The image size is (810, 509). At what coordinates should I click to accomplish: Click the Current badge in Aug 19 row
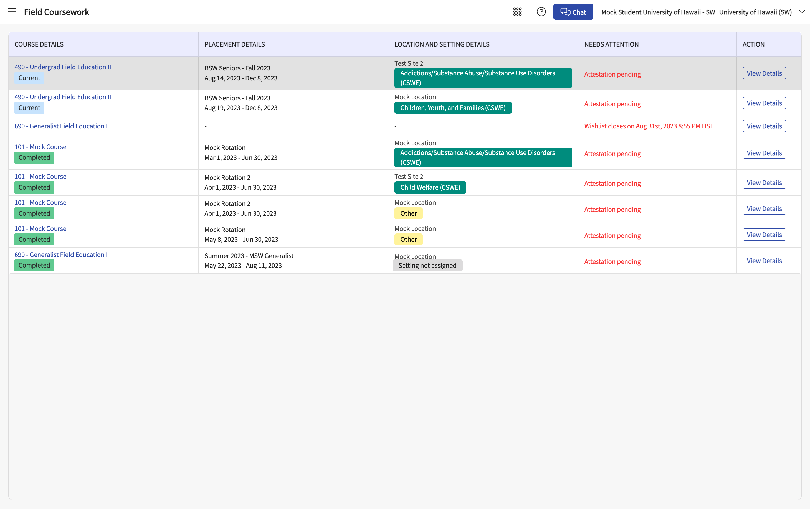point(29,108)
